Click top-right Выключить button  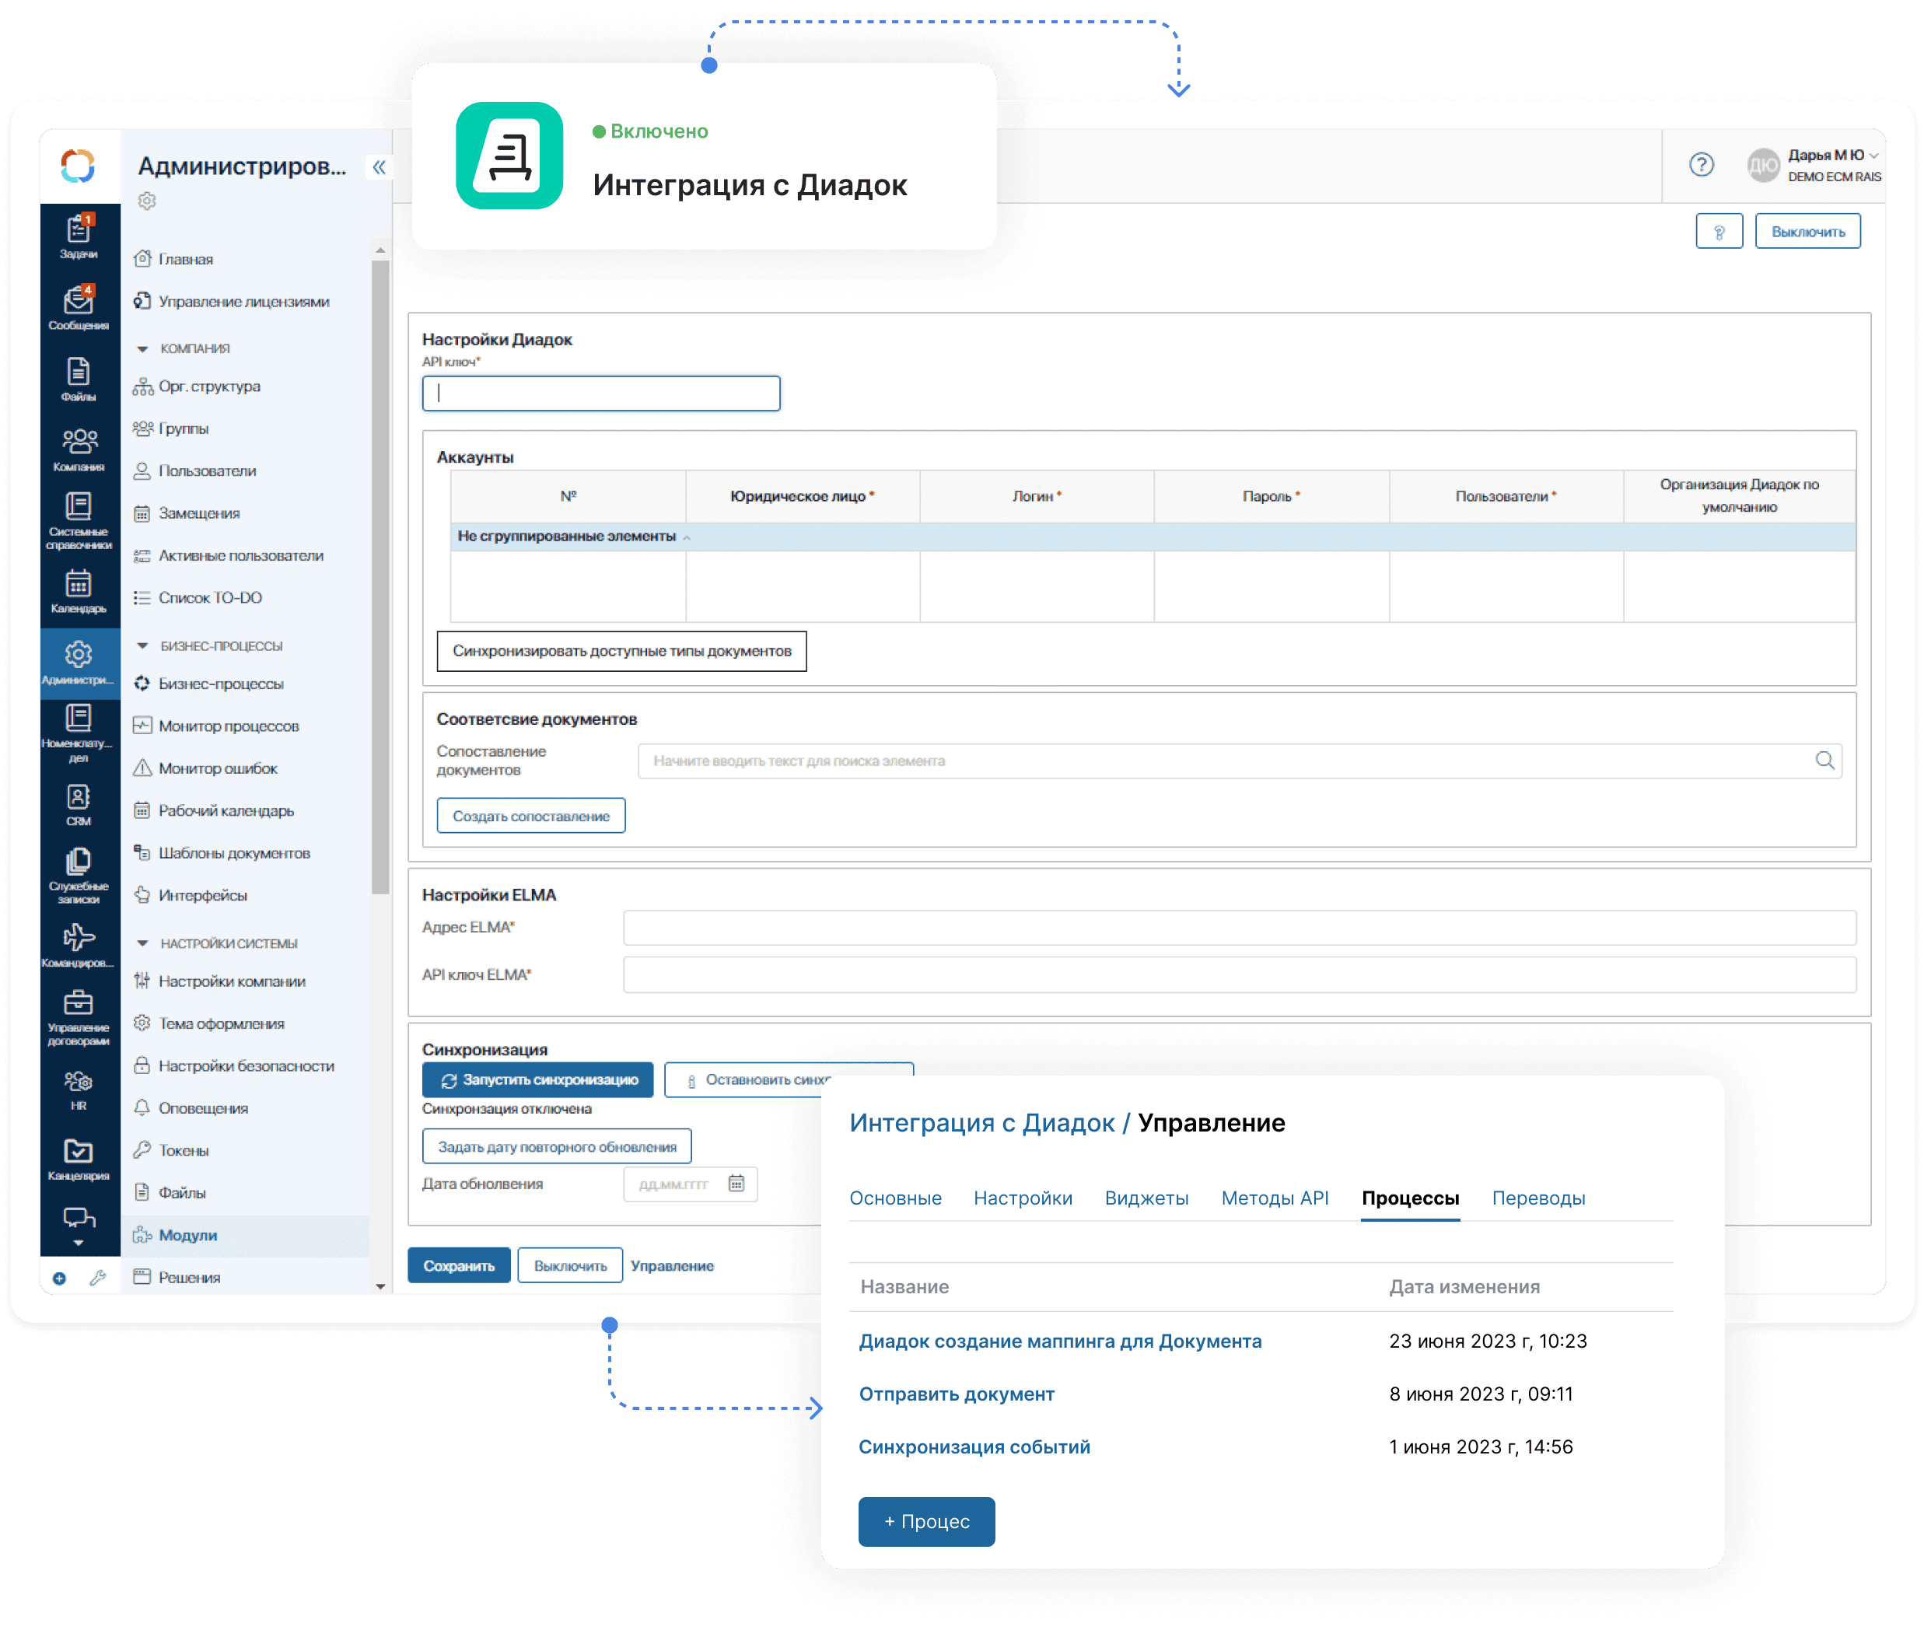[1807, 231]
